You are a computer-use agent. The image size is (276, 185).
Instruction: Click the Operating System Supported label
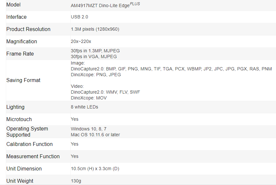click(27, 132)
